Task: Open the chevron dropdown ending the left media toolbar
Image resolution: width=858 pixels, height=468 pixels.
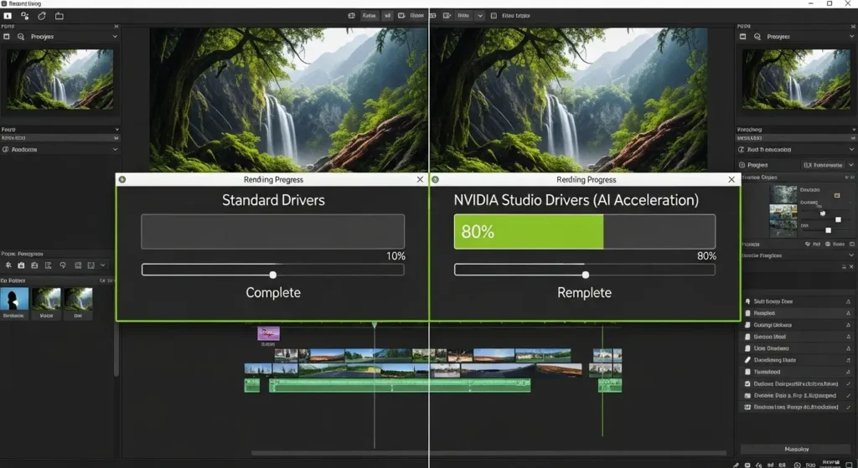Action: click(x=102, y=265)
